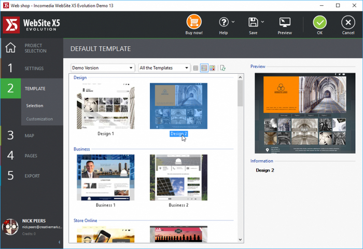Click the refresh templates list icon
Screen dimensions: 363x249
[x=223, y=68]
